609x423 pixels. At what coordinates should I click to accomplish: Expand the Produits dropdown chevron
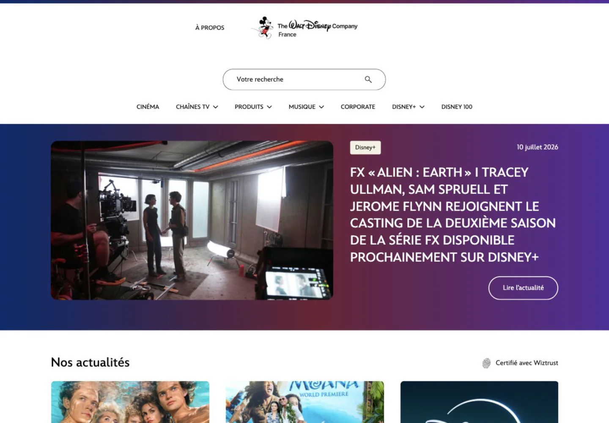(x=269, y=107)
